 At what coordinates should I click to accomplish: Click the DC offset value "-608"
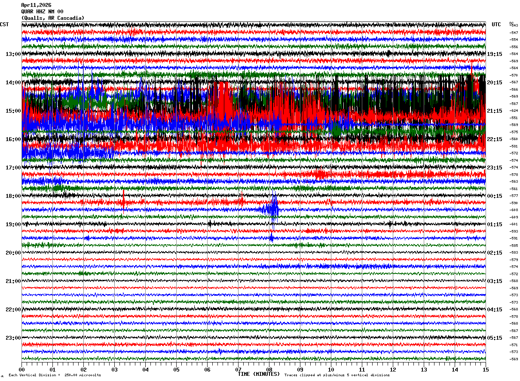(x=514, y=210)
